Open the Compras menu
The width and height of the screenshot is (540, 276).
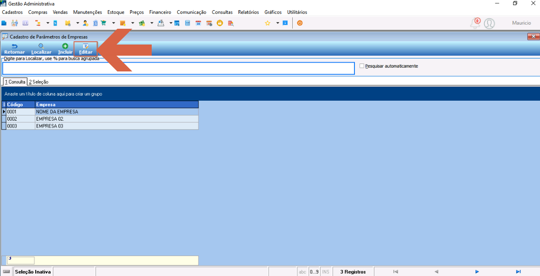[38, 12]
